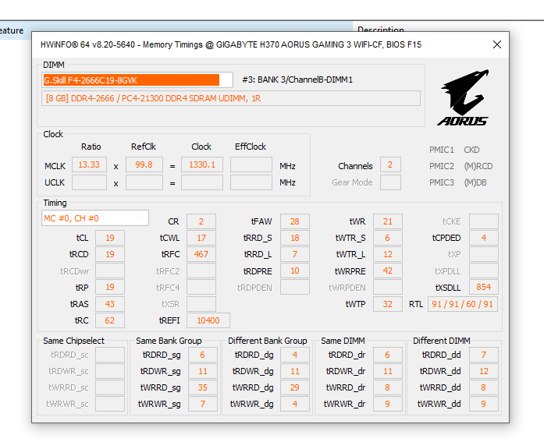Click the #3: BANK 3/ChannelB-DIMM1 label
Screen dimensions: 544x442
(297, 80)
